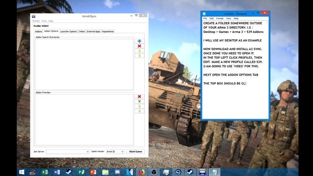Move addon search directory up arrow
313x176 pixels.
139,51
